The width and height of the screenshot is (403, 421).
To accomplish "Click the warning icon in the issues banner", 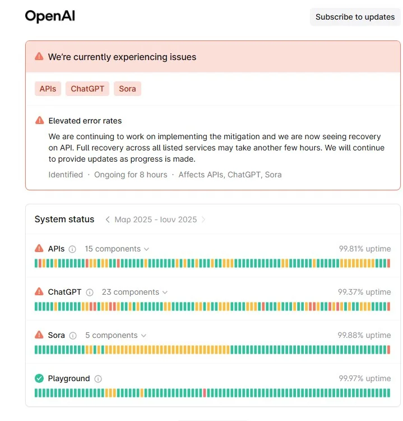I will (39, 57).
